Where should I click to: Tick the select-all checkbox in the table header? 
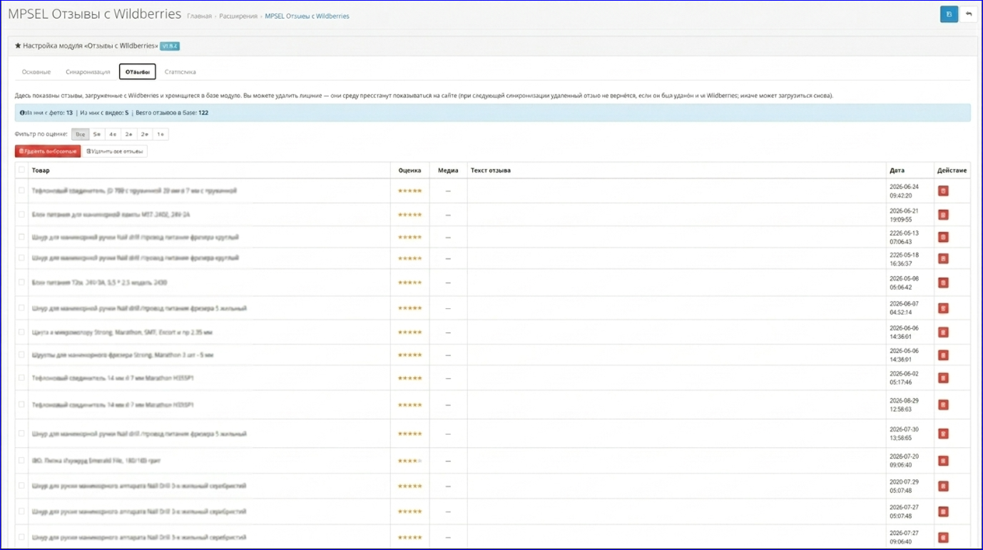[21, 170]
